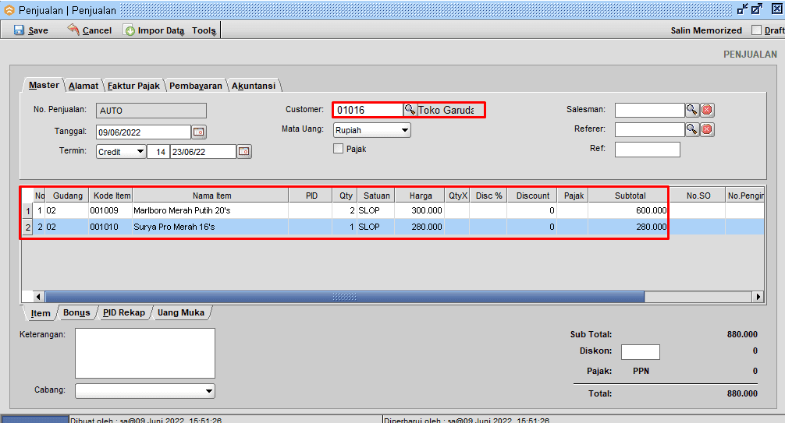Click the Cancel button label
The height and width of the screenshot is (423, 785).
[x=97, y=30]
